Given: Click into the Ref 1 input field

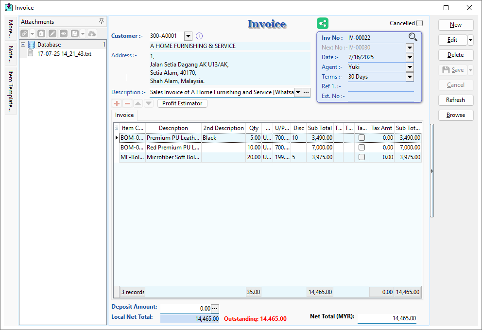Looking at the screenshot, I should [x=380, y=86].
